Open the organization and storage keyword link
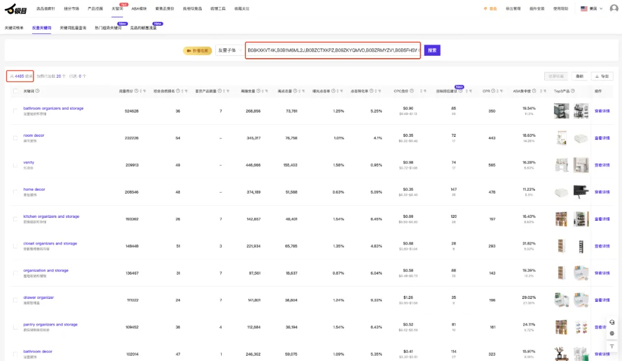Viewport: 622px width, 361px height. click(x=45, y=270)
